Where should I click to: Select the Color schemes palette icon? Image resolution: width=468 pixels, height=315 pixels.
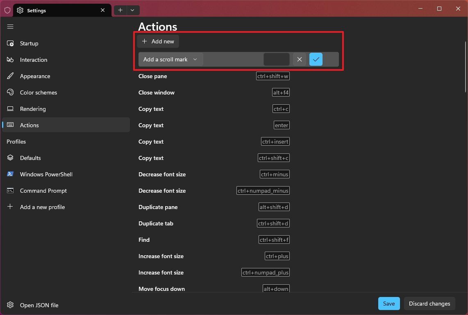pos(10,92)
